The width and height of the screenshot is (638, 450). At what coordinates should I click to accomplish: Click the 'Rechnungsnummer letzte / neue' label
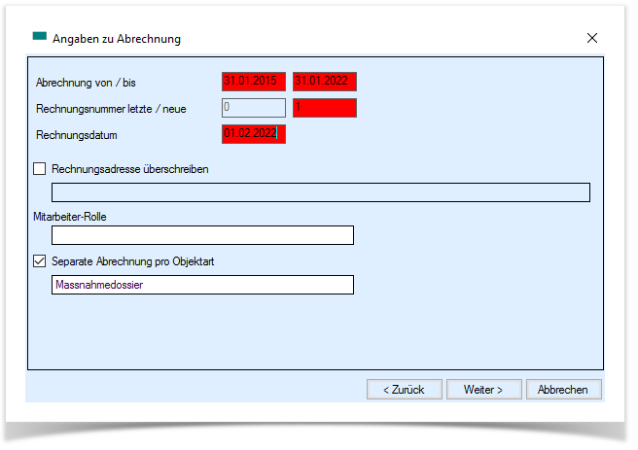111,109
